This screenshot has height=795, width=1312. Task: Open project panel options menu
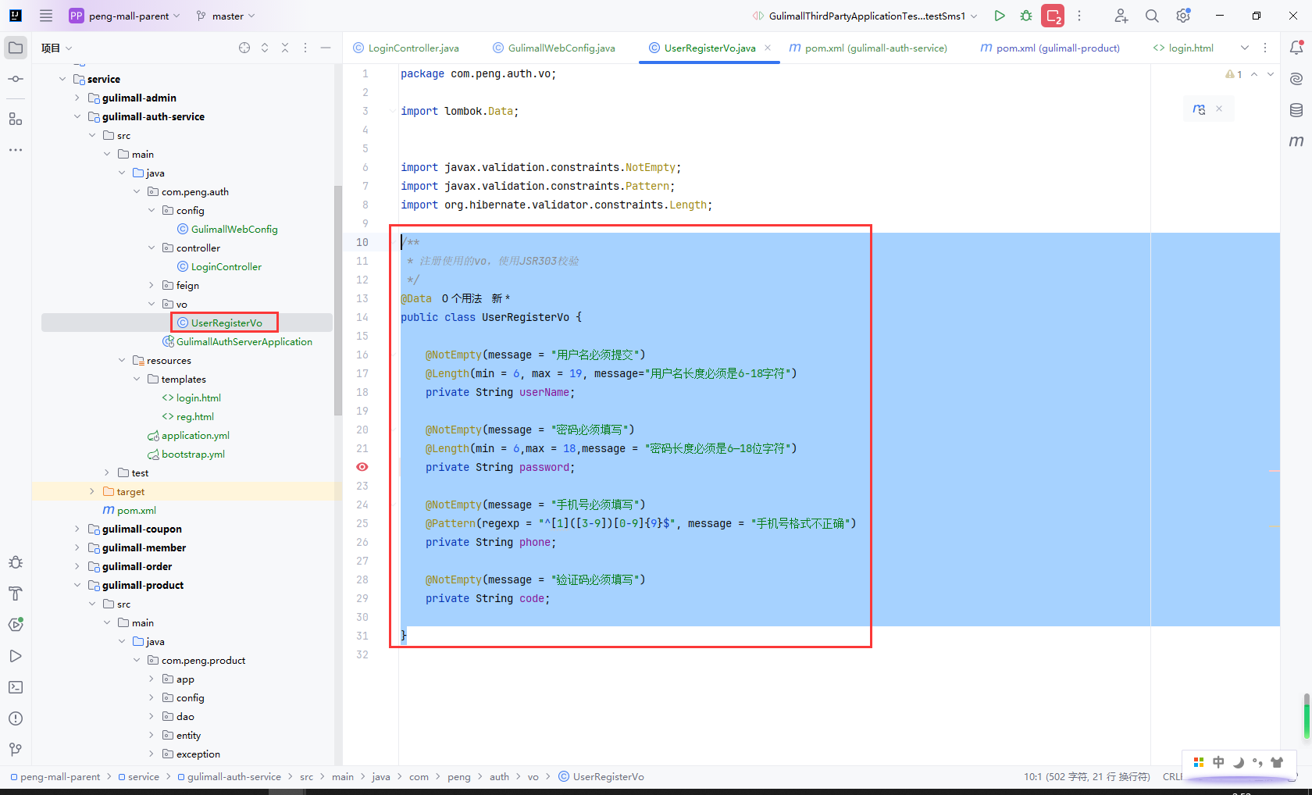coord(305,48)
